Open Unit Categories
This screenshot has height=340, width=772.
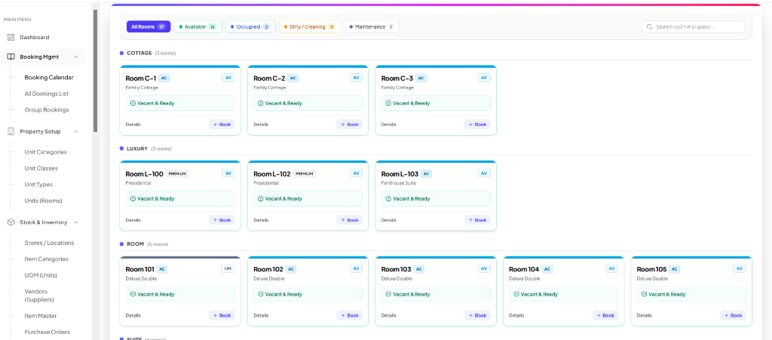pyautogui.click(x=45, y=152)
